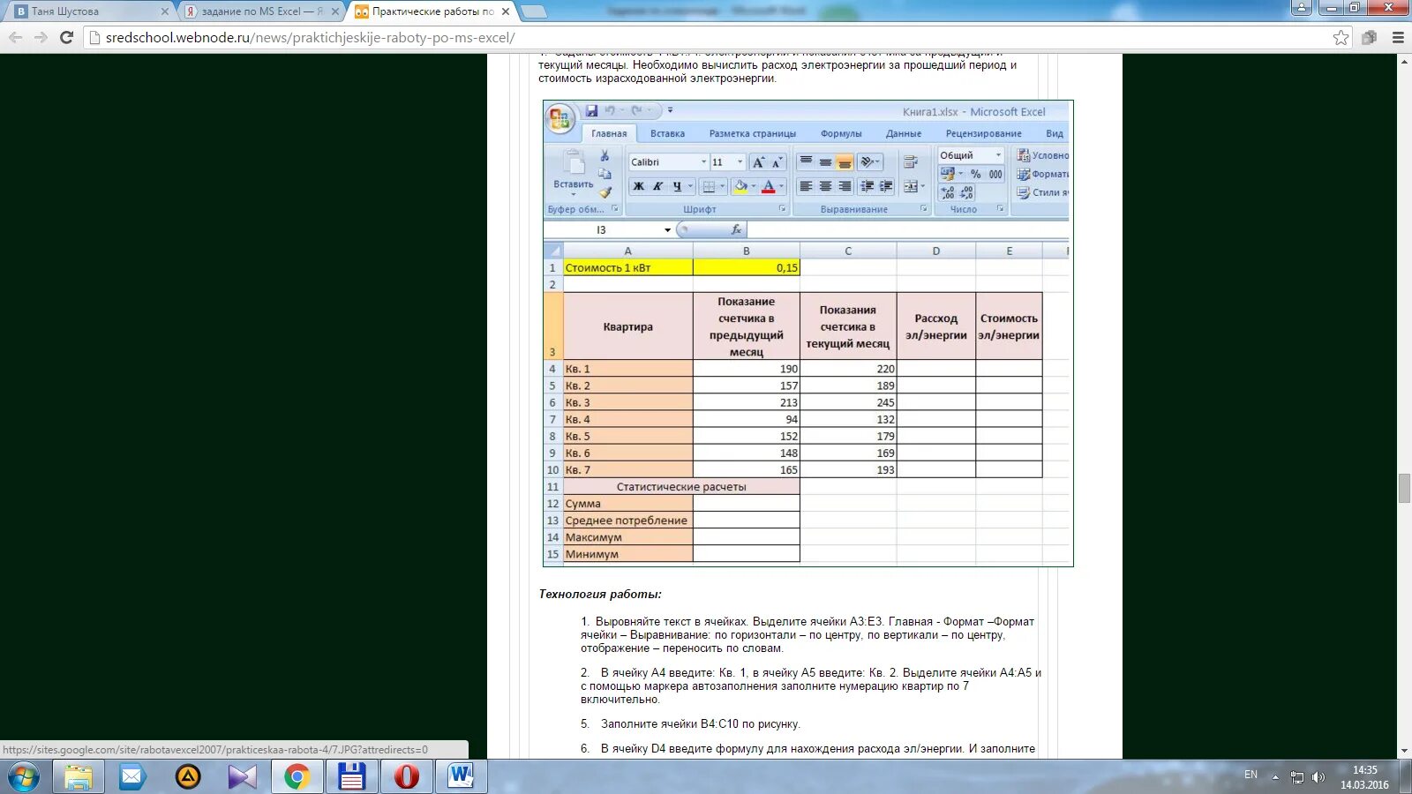
Task: Click the Данные ribbon tab
Action: (x=904, y=134)
